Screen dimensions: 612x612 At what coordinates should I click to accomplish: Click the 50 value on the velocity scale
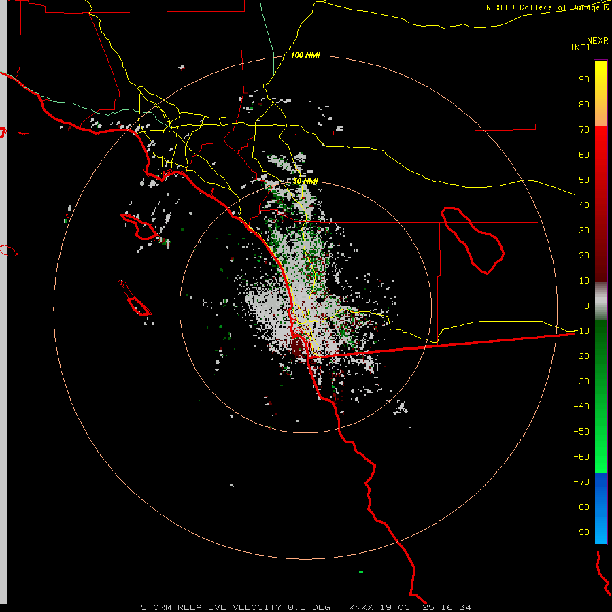tap(584, 180)
